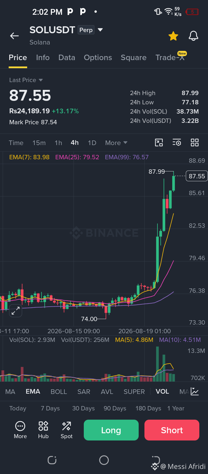Tap the MA(10): 4.51M volume legend
This screenshot has width=208, height=474.
pyautogui.click(x=180, y=340)
